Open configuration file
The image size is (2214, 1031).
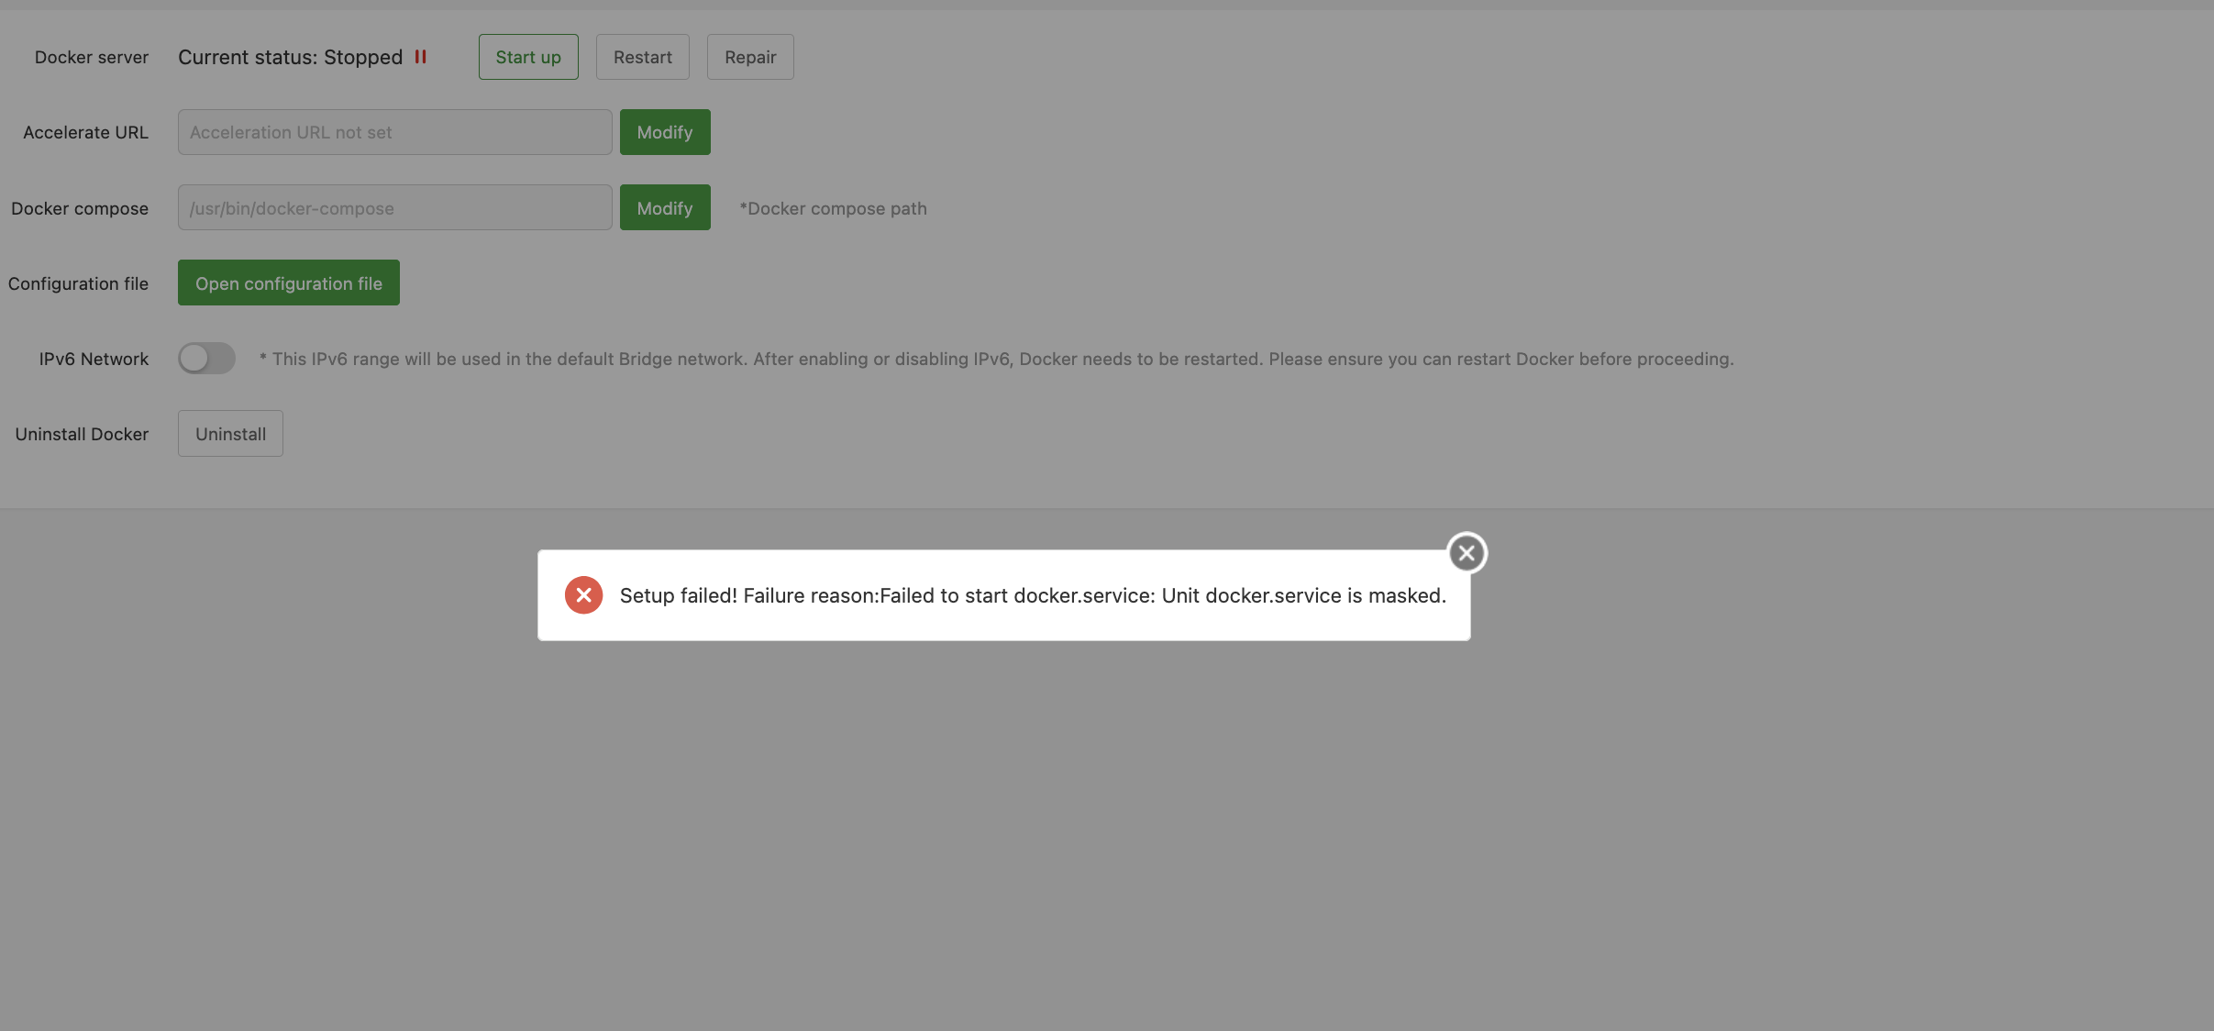[x=288, y=283]
